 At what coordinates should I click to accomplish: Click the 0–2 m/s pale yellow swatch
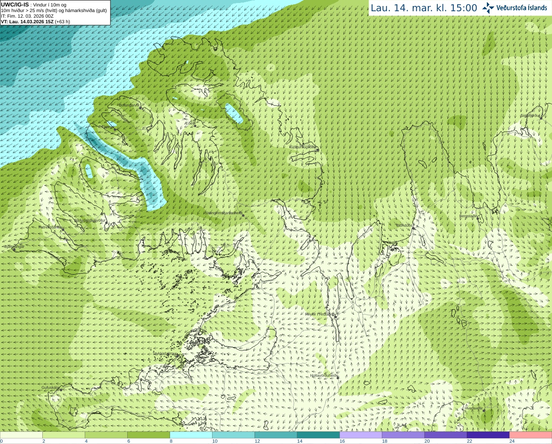pyautogui.click(x=21, y=435)
